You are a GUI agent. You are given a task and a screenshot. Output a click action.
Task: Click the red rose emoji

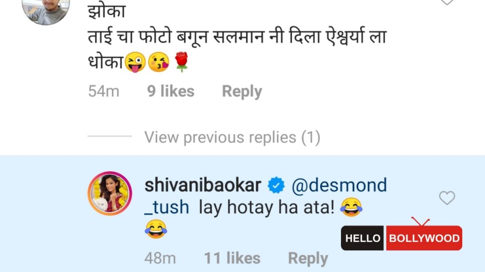point(181,62)
